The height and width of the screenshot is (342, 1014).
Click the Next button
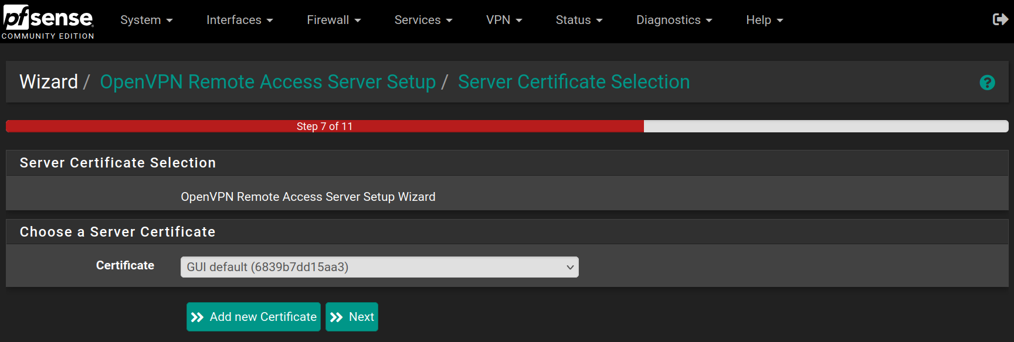[x=352, y=317]
